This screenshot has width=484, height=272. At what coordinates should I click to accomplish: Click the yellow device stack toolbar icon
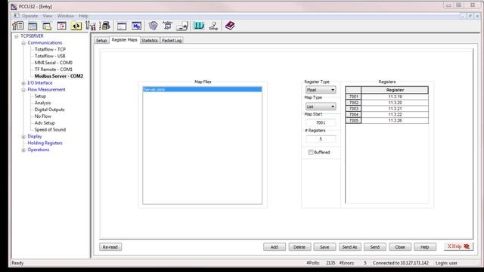coord(105,26)
